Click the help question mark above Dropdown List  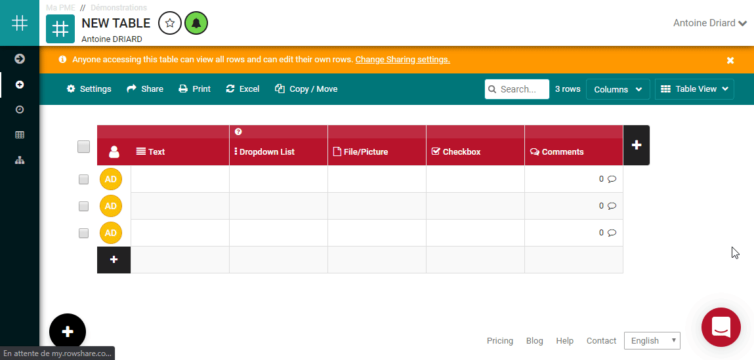(238, 132)
